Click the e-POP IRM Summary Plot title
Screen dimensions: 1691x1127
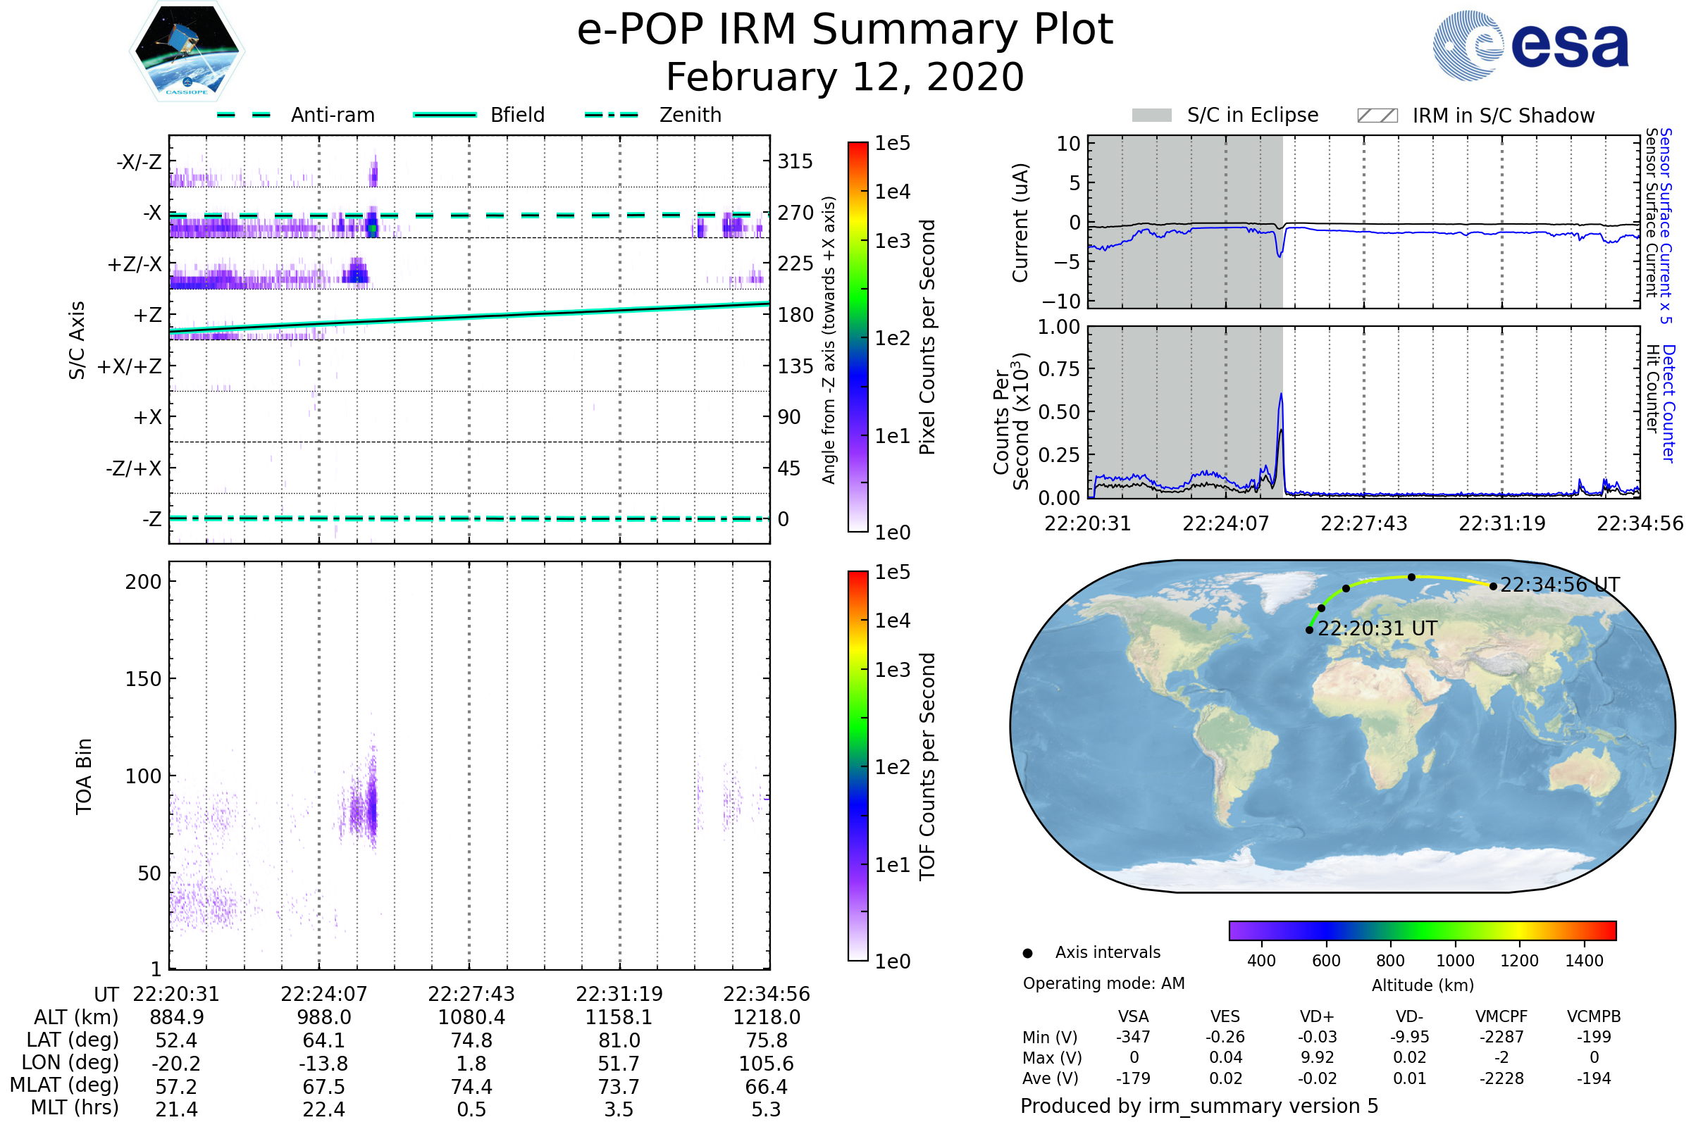pyautogui.click(x=845, y=30)
